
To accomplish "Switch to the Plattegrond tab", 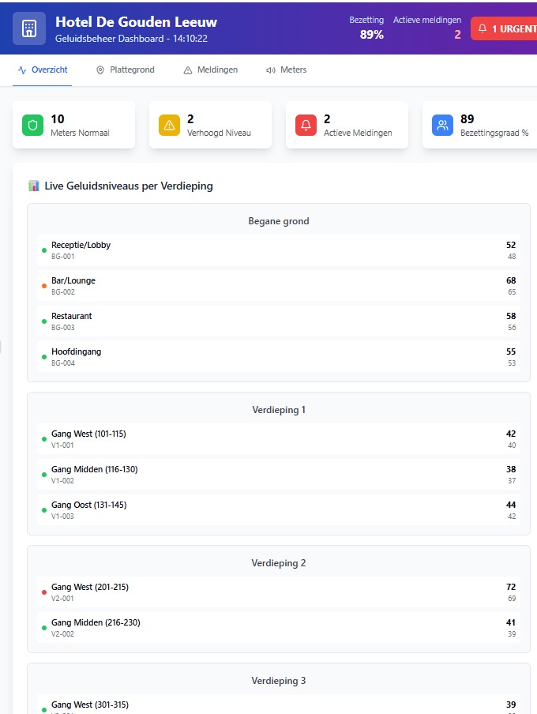I will [x=125, y=70].
